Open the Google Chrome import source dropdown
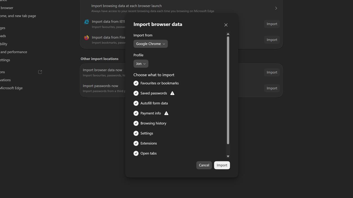 151,44
